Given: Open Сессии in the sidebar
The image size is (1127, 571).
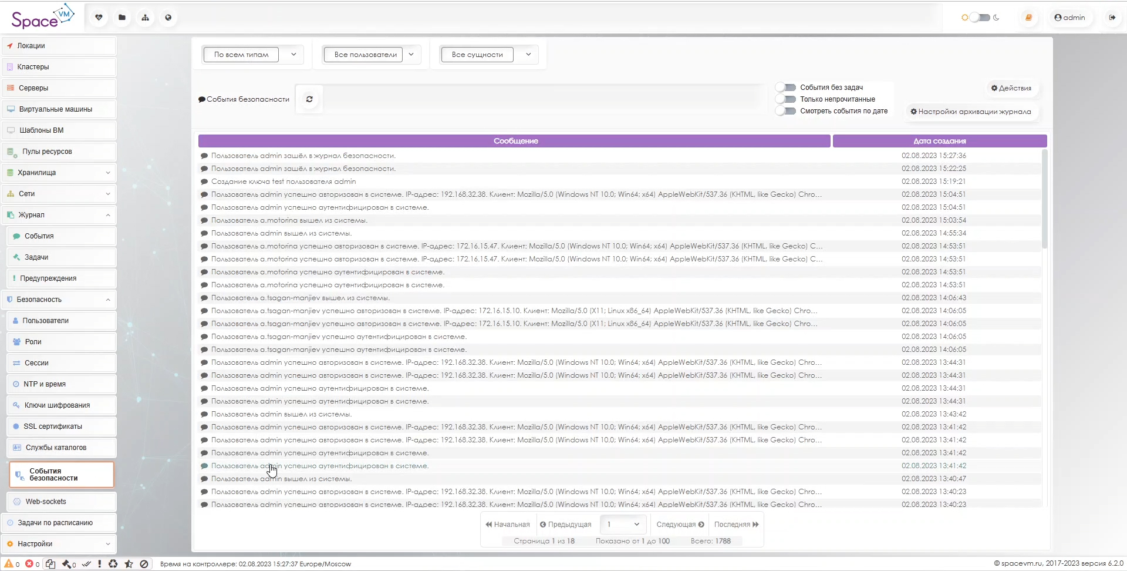Looking at the screenshot, I should point(62,363).
